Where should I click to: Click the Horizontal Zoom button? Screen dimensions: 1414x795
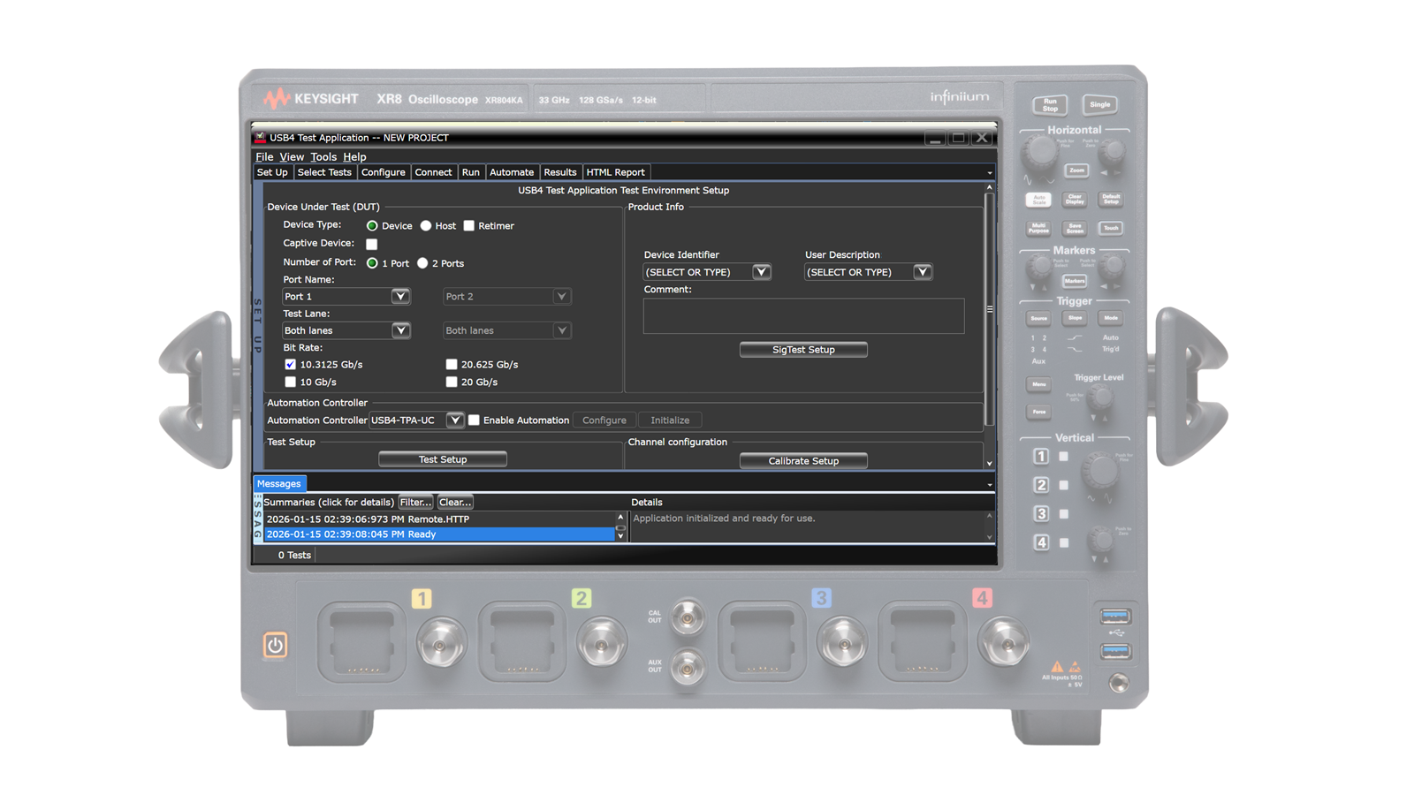click(1076, 170)
